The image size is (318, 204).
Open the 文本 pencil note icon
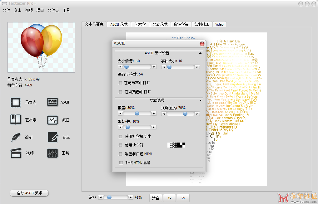coord(53,137)
